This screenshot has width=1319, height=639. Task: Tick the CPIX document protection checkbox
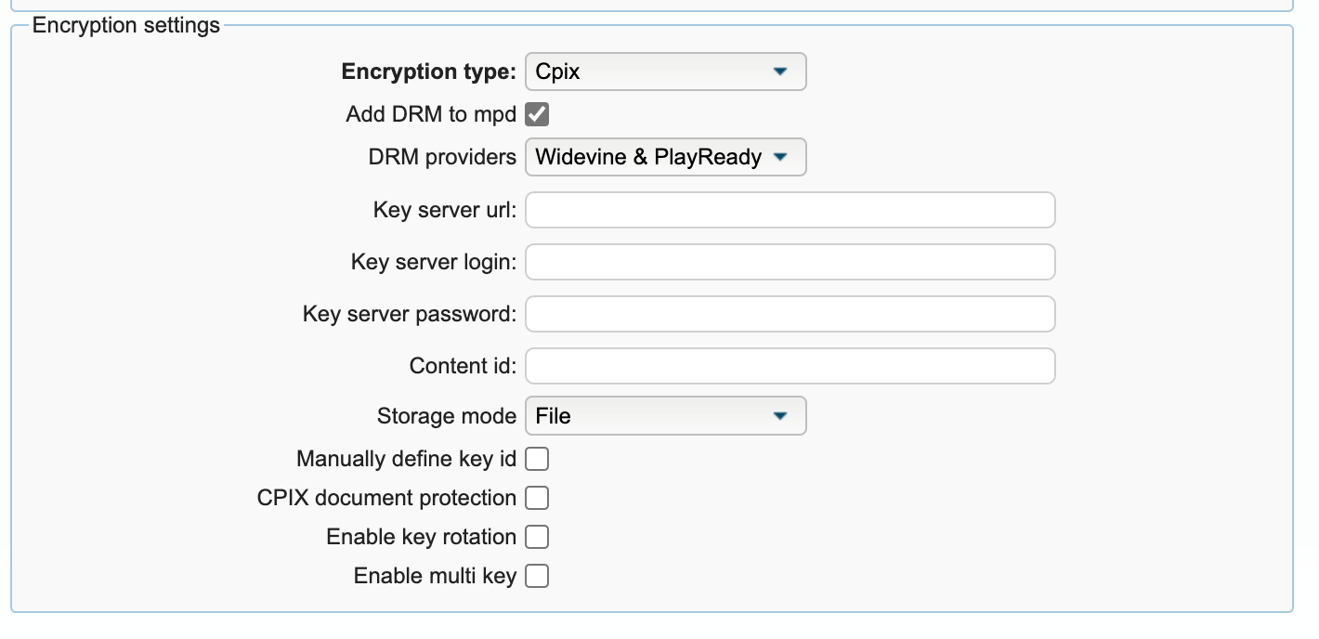tap(537, 498)
